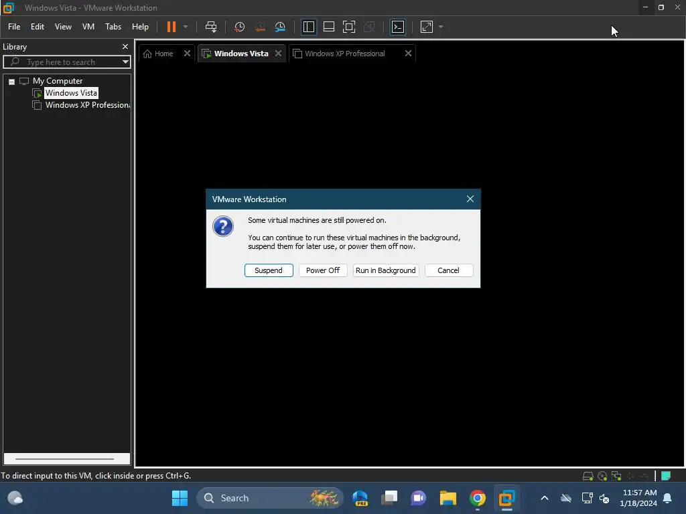The image size is (686, 514).
Task: Close the VMware Workstation dialog
Action: click(x=470, y=199)
